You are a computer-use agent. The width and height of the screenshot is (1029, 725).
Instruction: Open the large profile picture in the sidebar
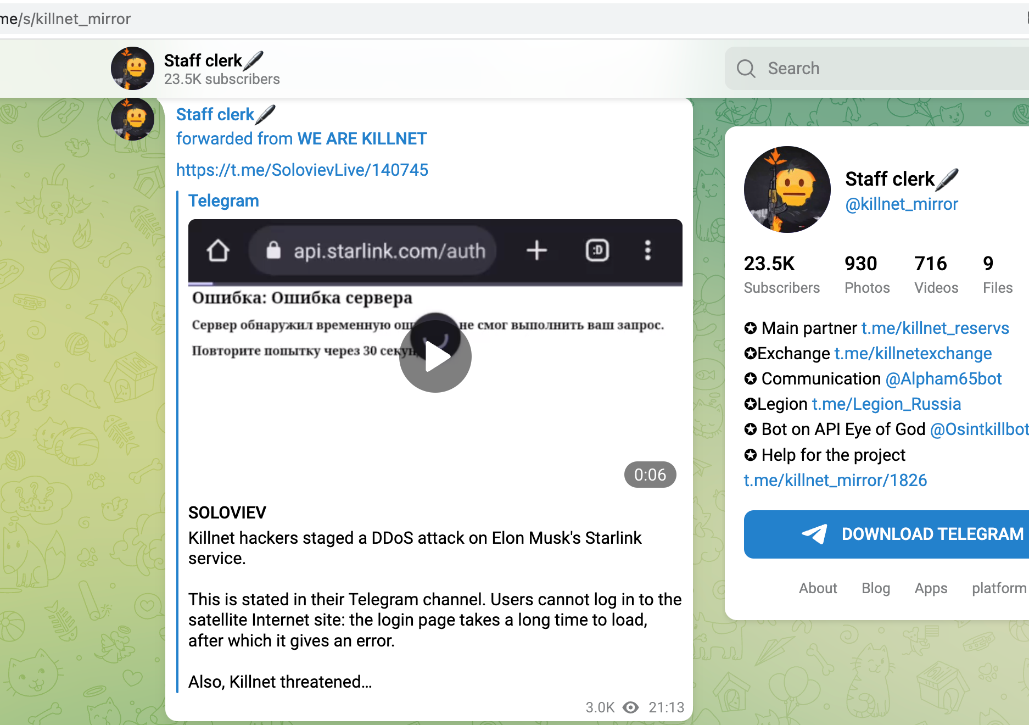coord(787,189)
